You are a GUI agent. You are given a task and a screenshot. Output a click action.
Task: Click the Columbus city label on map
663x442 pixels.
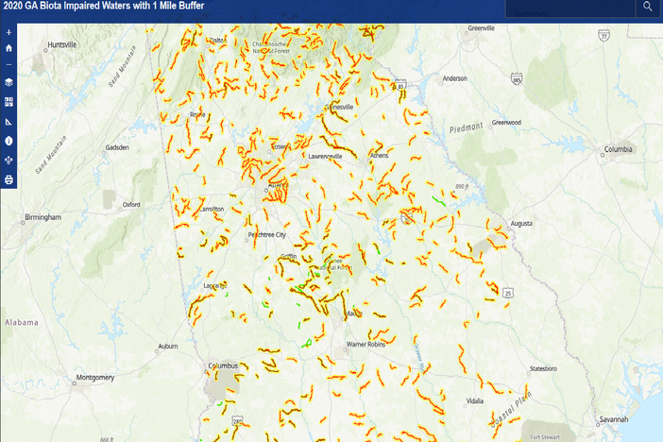coord(221,365)
